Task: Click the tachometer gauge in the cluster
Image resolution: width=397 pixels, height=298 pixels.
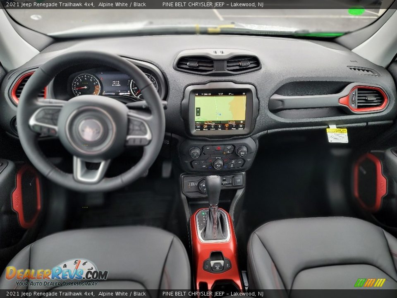Action: 86,85
